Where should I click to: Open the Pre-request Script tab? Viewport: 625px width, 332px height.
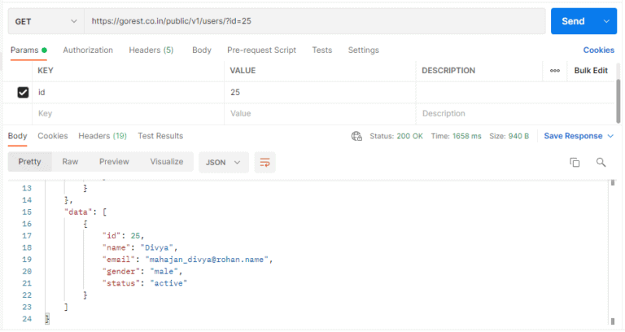pyautogui.click(x=261, y=50)
